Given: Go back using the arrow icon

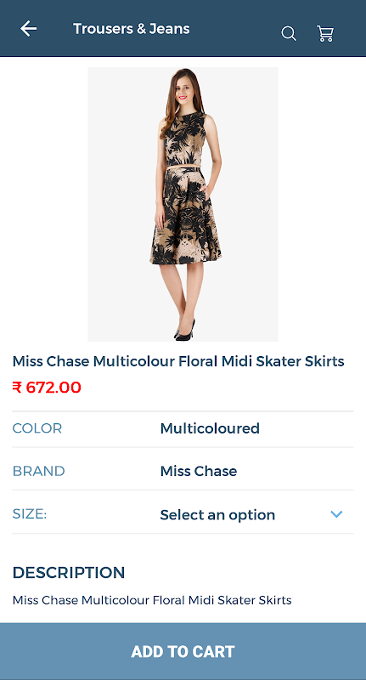Looking at the screenshot, I should [x=29, y=29].
